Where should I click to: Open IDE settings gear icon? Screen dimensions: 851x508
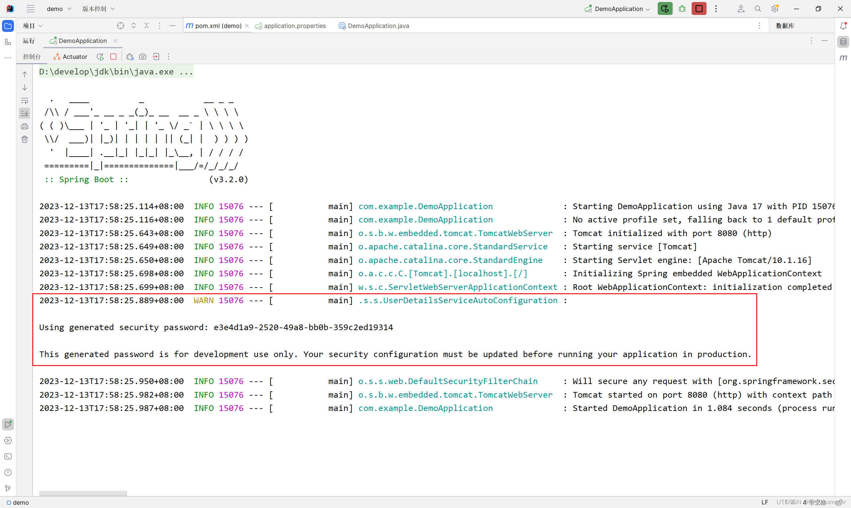775,9
